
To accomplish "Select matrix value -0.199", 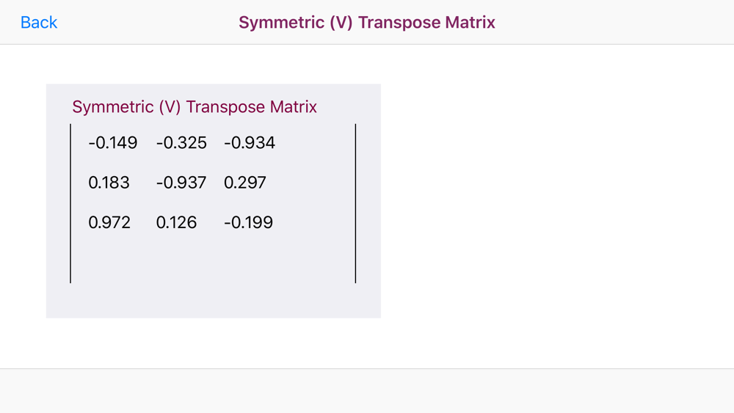I will (248, 222).
